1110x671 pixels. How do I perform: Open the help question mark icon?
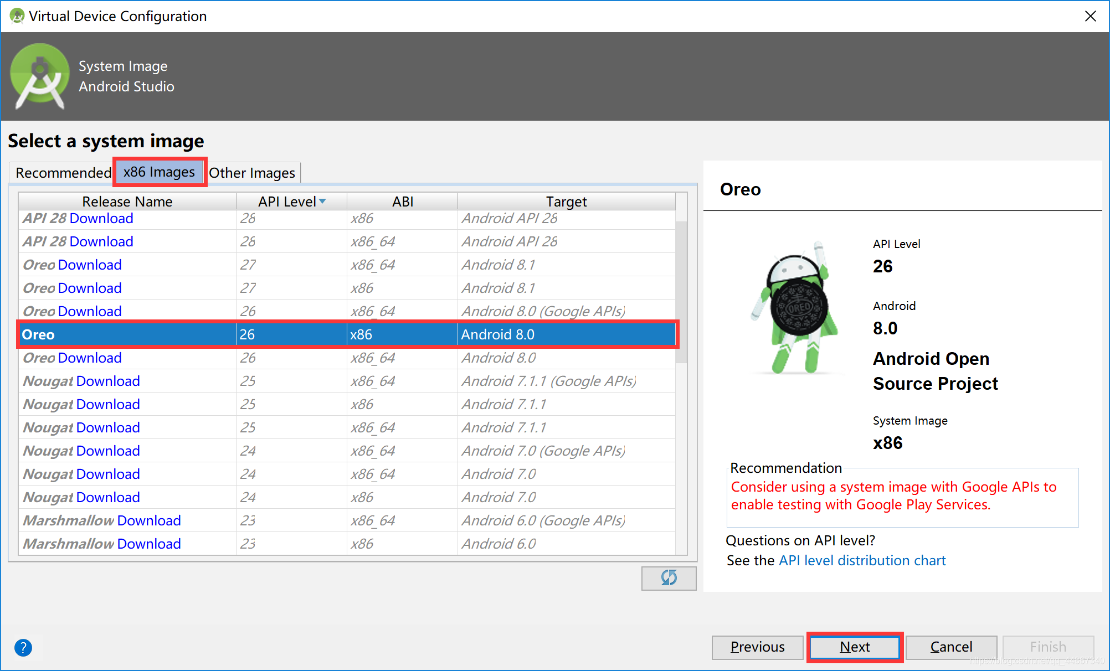(23, 647)
